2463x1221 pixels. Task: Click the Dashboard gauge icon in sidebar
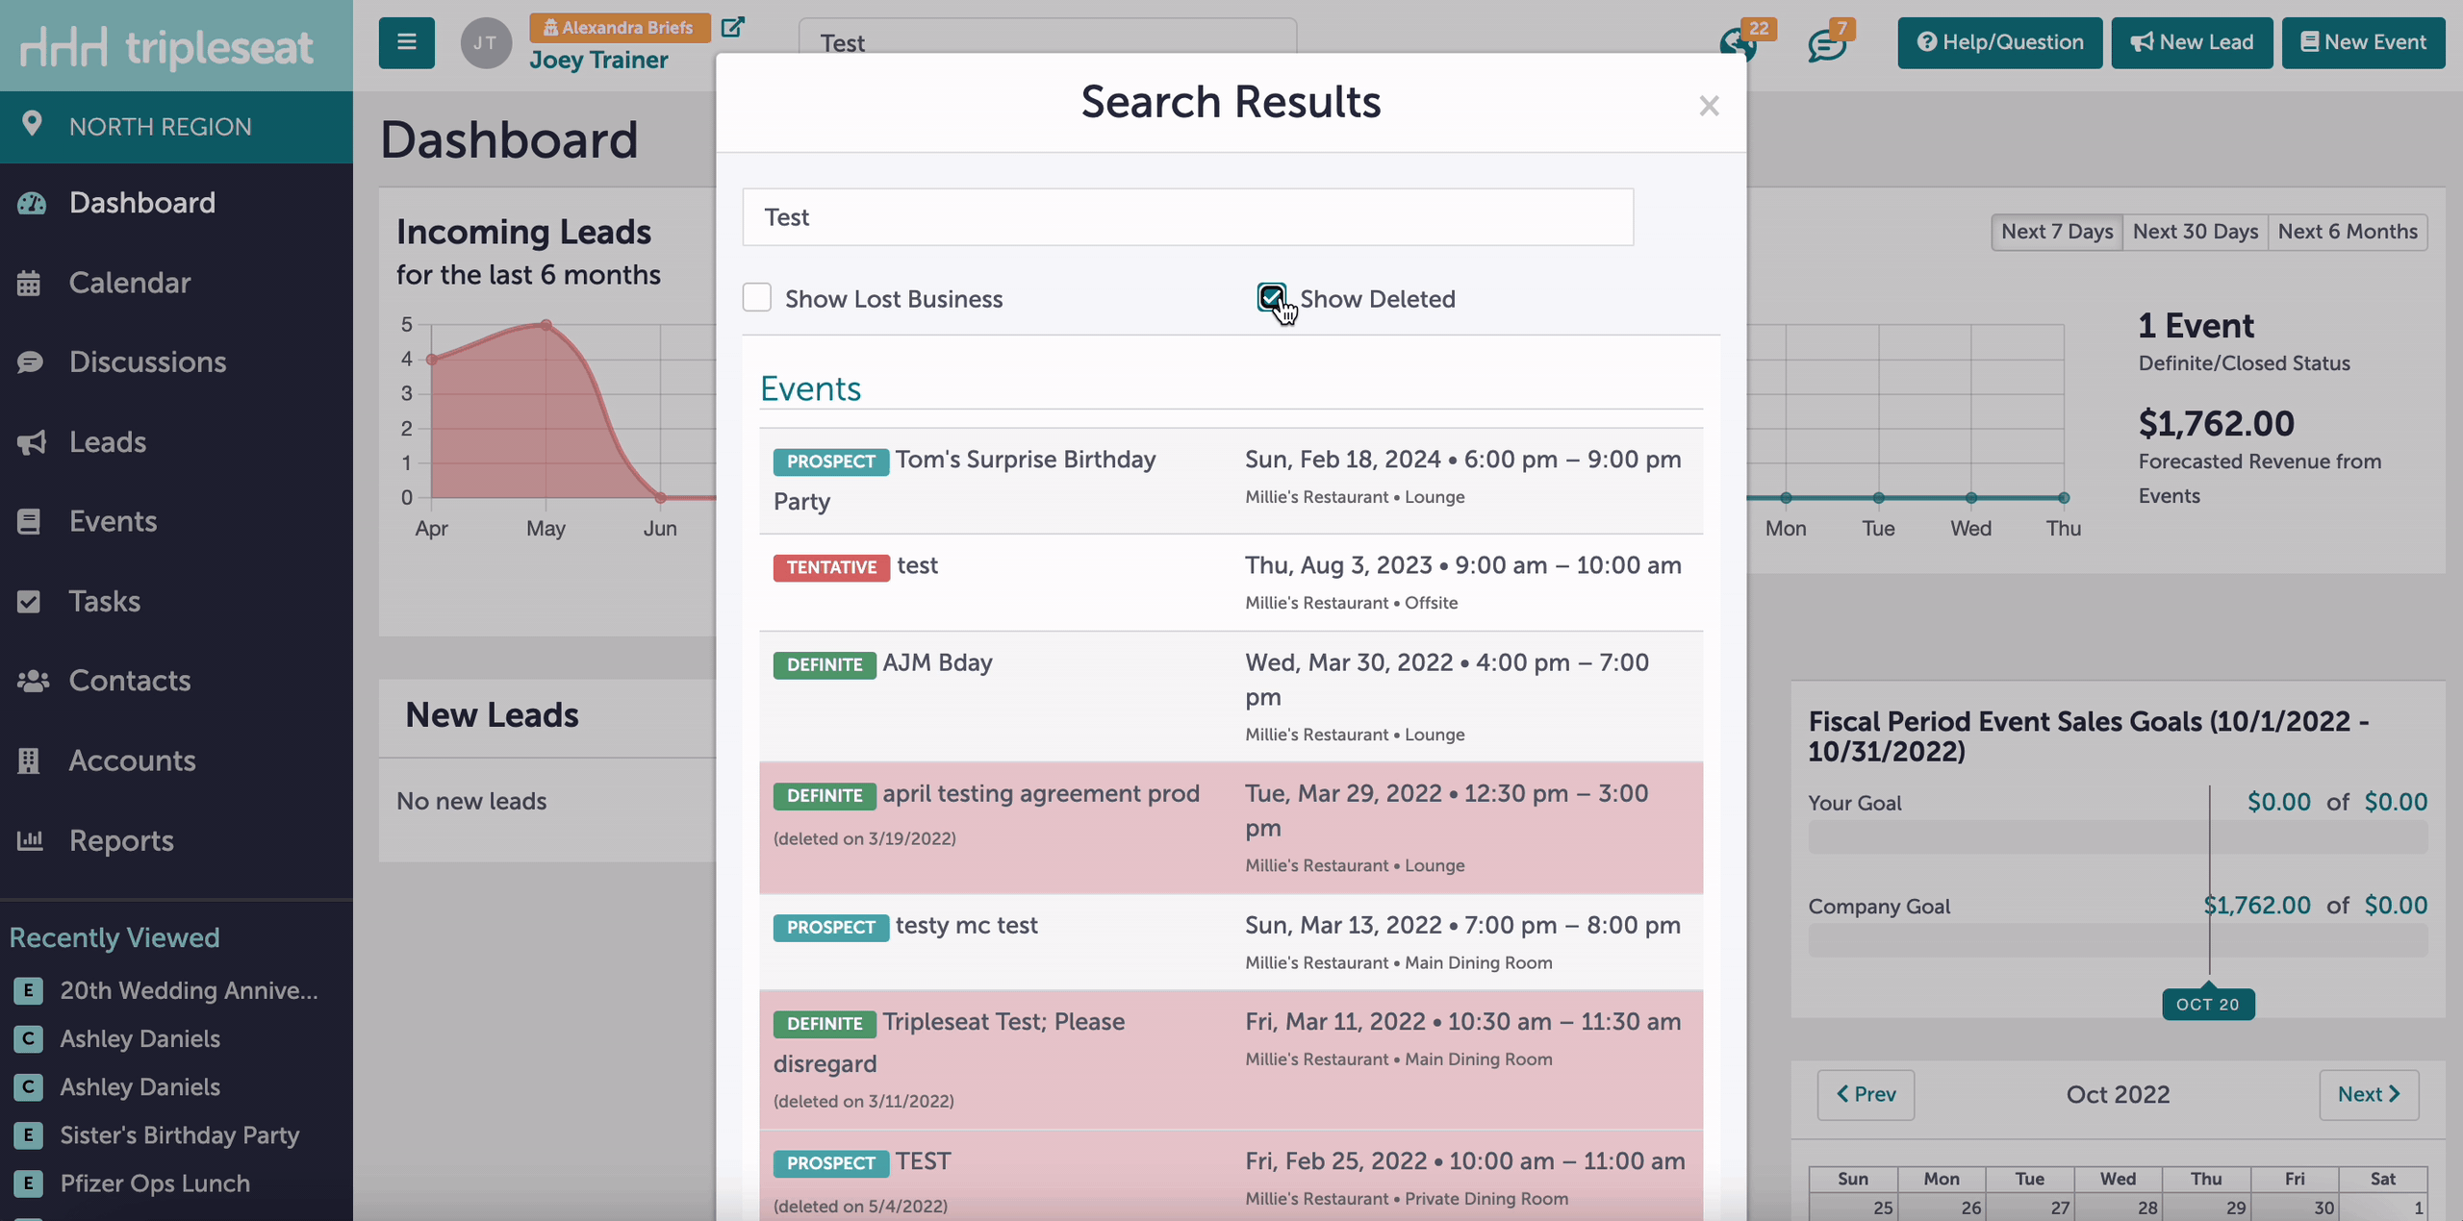point(31,203)
